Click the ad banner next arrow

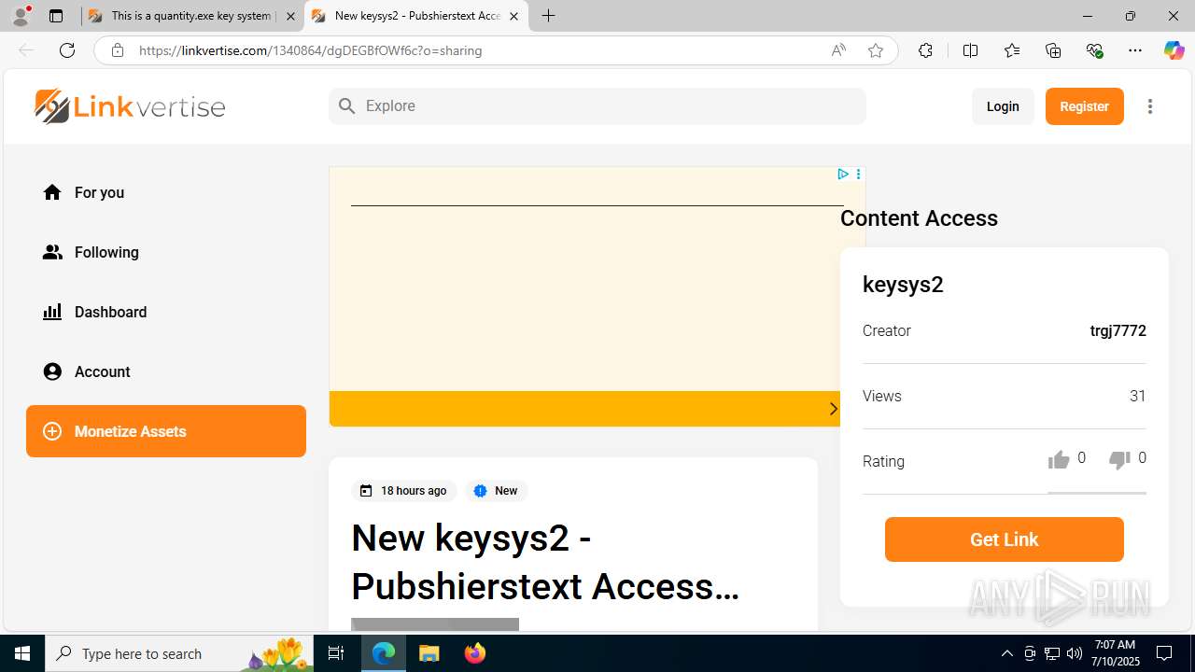(x=834, y=409)
